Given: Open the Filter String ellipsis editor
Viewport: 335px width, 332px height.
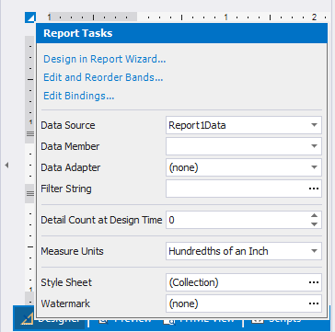Looking at the screenshot, I should 314,189.
